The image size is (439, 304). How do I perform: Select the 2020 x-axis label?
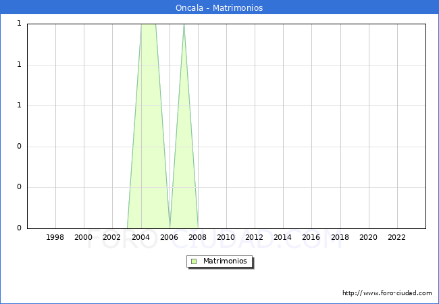point(369,237)
